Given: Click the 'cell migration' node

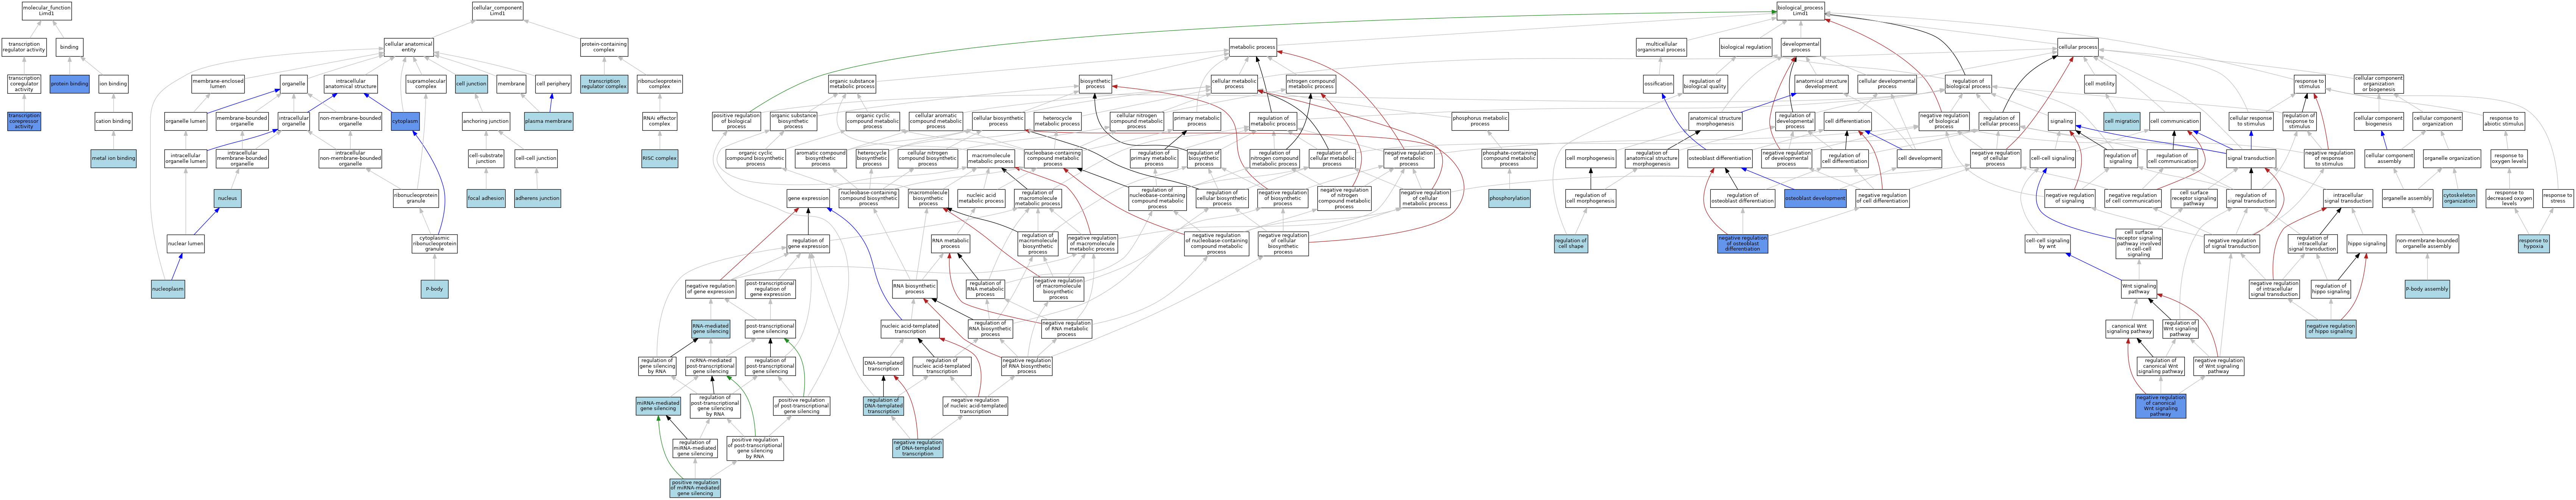Looking at the screenshot, I should tap(2122, 122).
